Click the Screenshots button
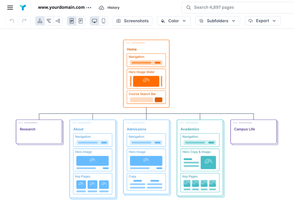The image size is (294, 208). (x=132, y=21)
